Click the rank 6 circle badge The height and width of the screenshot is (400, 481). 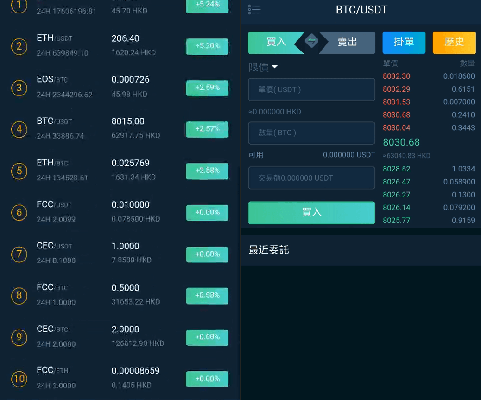pos(19,213)
